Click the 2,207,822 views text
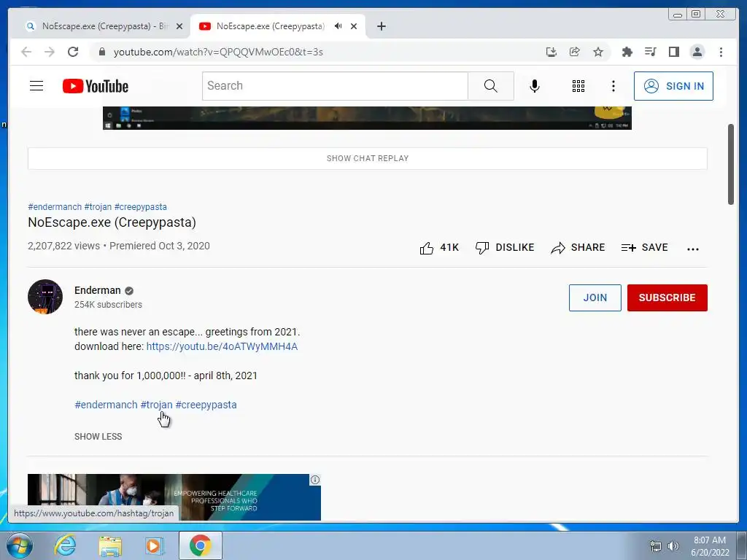The width and height of the screenshot is (747, 560). pos(64,246)
